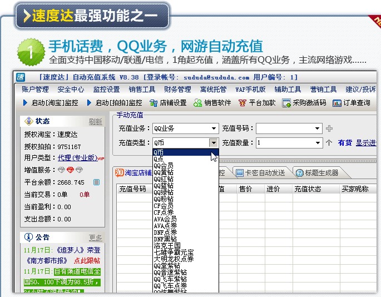The height and width of the screenshot is (297, 381).
Task: Open 平台加款 add funds icon
Action: [242, 103]
